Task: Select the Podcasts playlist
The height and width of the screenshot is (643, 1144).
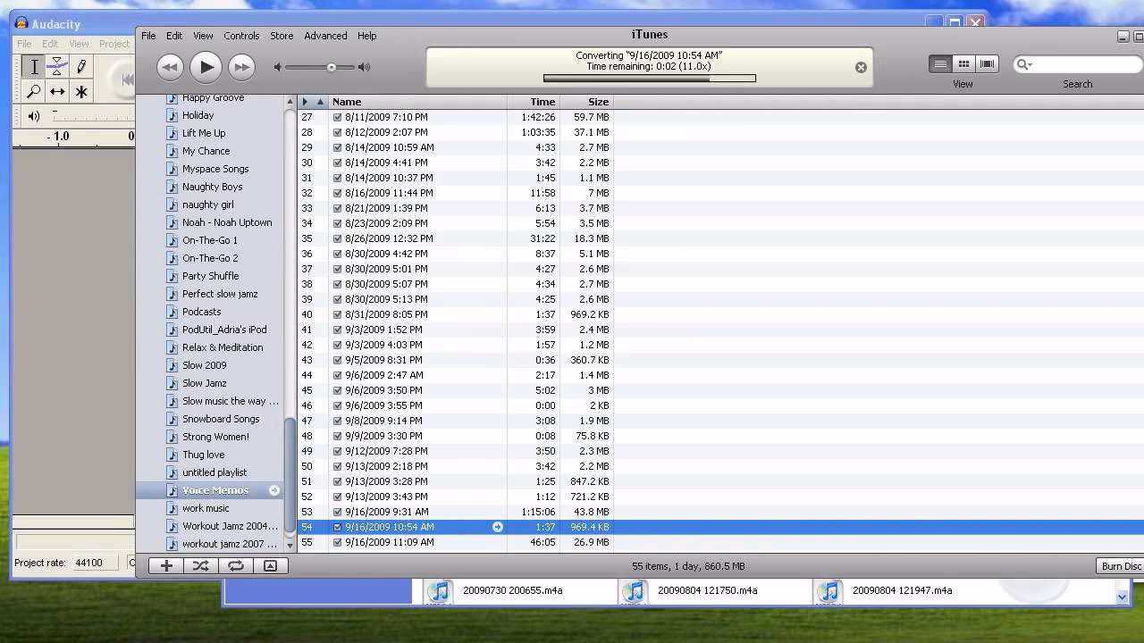Action: [x=201, y=312]
